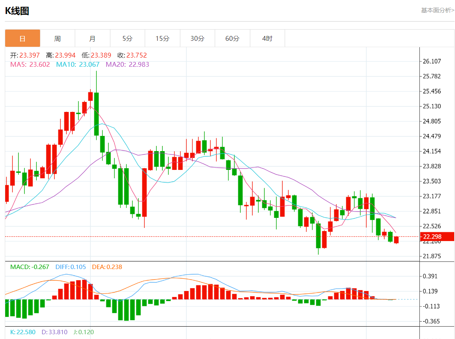Click the MA20 22.983 legend label
Image resolution: width=455 pixels, height=339 pixels.
tap(127, 64)
